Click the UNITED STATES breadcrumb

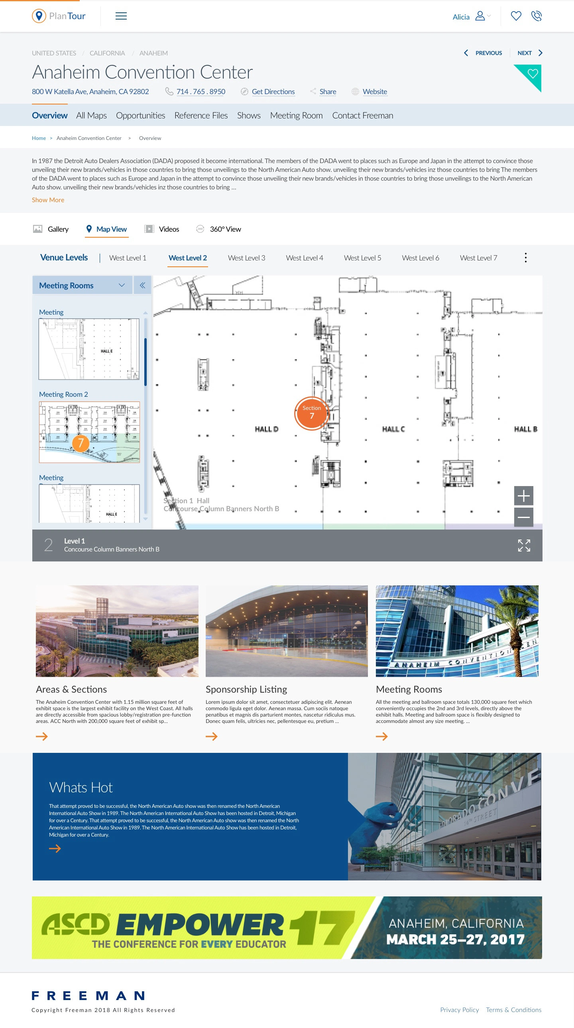click(x=54, y=53)
